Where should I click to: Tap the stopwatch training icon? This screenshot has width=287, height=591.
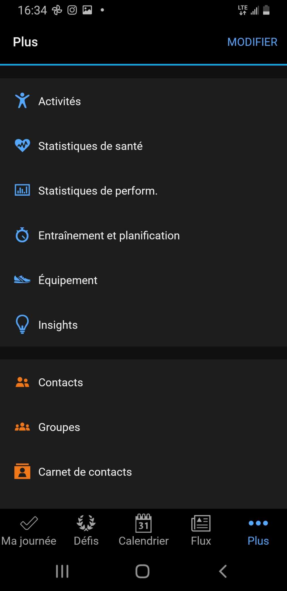pyautogui.click(x=22, y=235)
